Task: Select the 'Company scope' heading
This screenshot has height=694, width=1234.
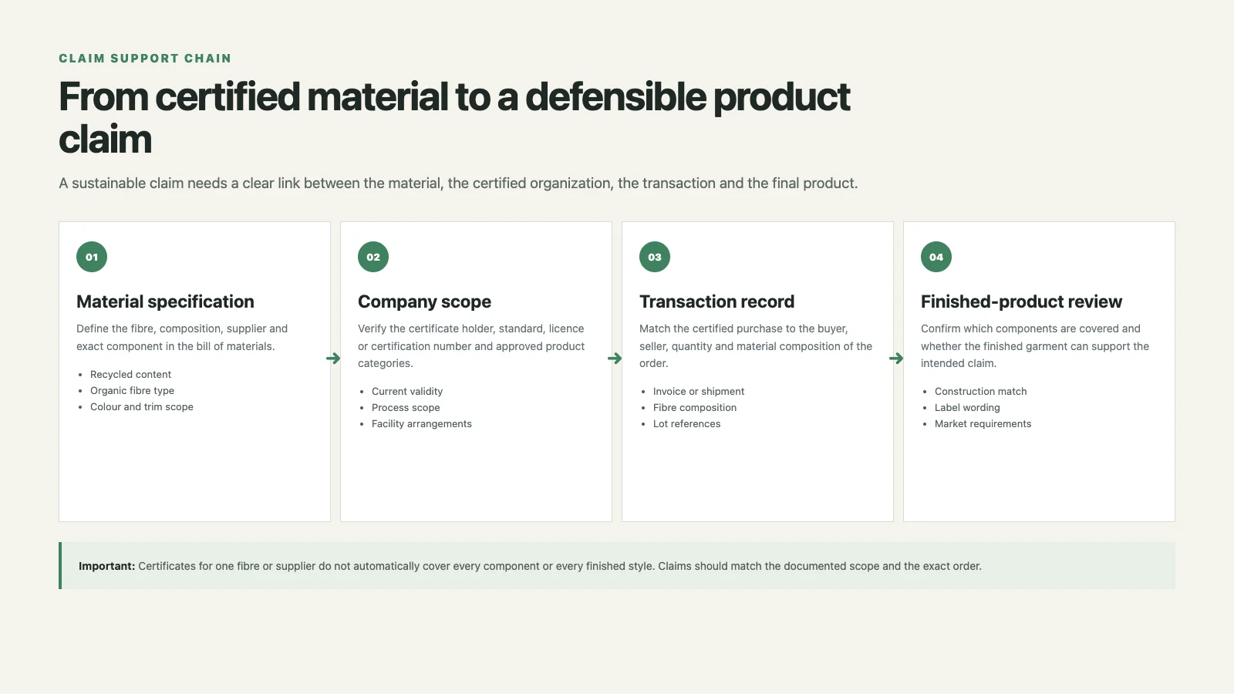Action: point(424,302)
